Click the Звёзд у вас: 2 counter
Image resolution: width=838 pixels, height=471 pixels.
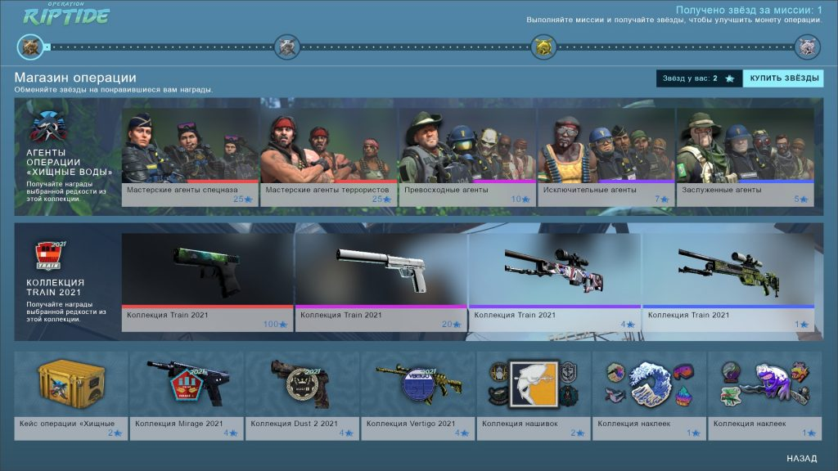point(699,78)
